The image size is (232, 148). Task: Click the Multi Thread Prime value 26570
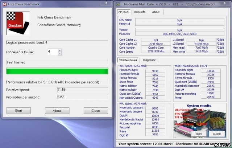coord(211,97)
